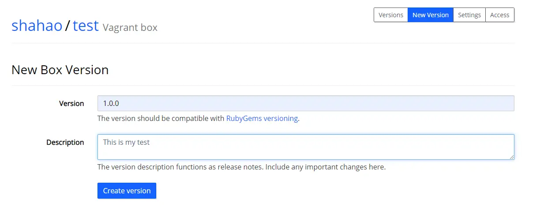
Task: Go to the Access tab
Action: coord(499,15)
